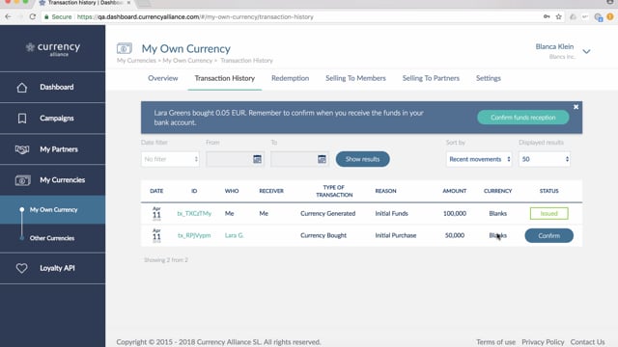
Task: Confirm the Lara G. currency purchase
Action: point(549,235)
